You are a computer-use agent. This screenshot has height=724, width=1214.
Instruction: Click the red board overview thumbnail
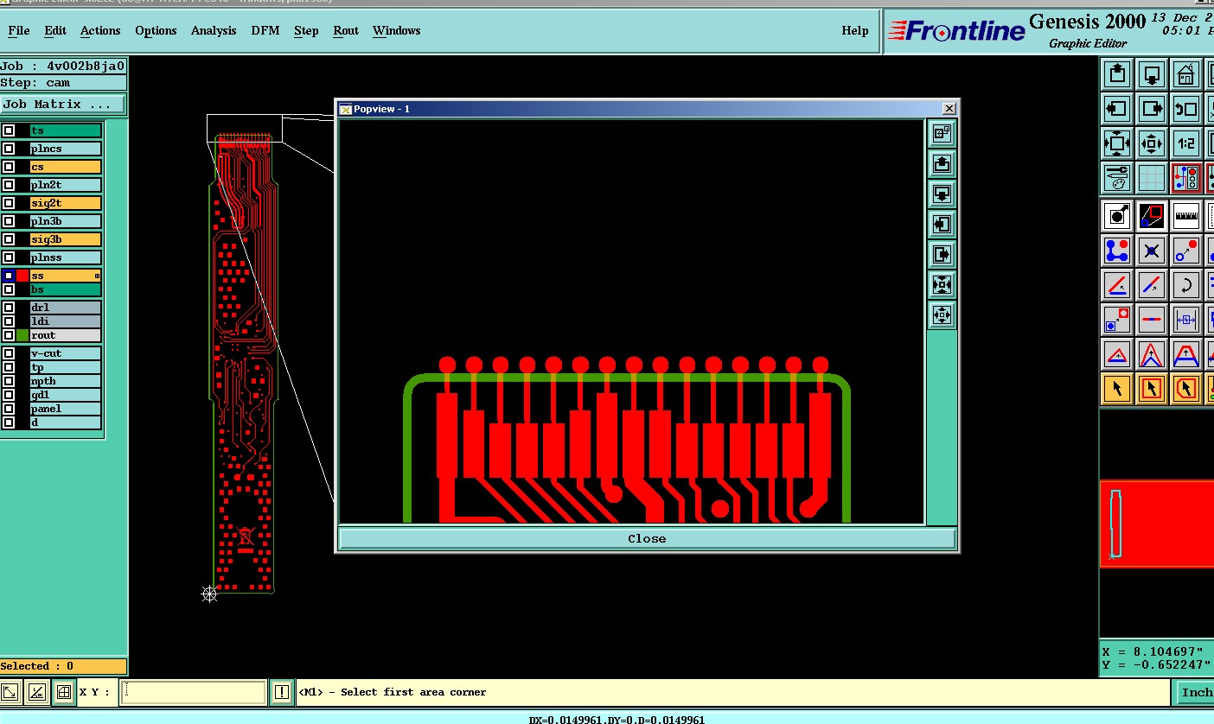click(1157, 524)
